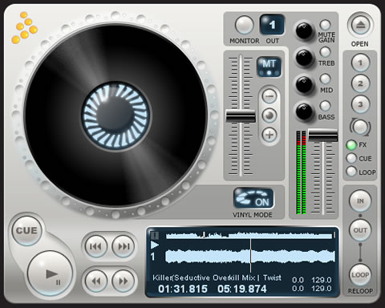Click the Loop Reloop button
The height and width of the screenshot is (308, 385).
[x=360, y=275]
